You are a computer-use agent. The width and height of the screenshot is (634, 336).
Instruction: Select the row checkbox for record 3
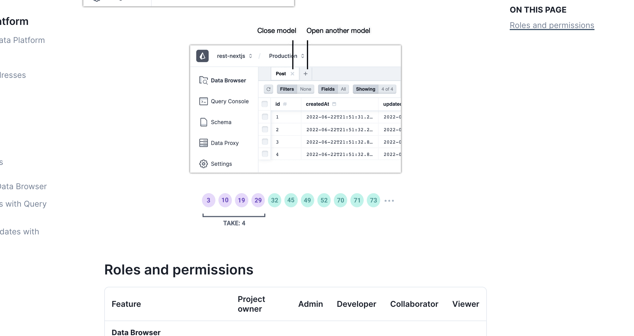pyautogui.click(x=264, y=141)
